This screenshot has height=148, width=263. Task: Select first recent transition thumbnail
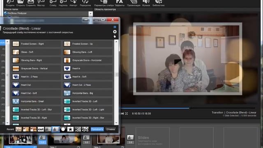(18, 129)
